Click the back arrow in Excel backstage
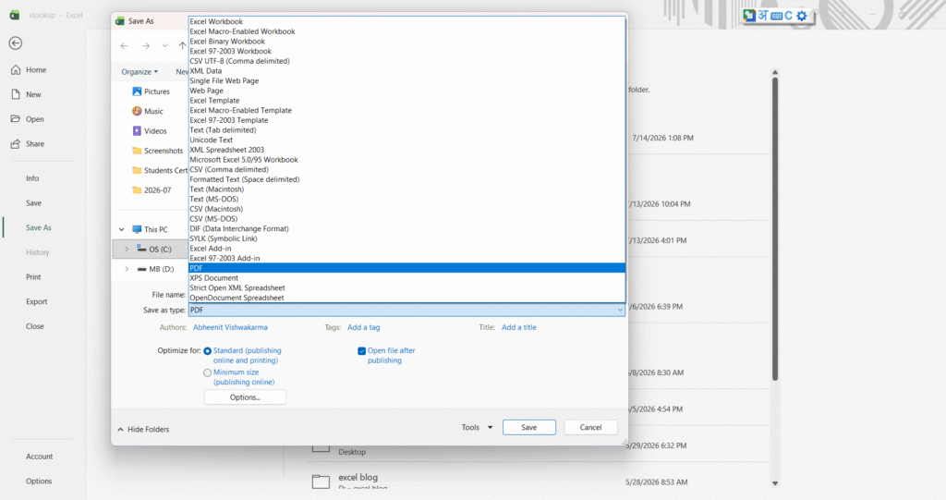Image resolution: width=946 pixels, height=500 pixels. coord(16,43)
